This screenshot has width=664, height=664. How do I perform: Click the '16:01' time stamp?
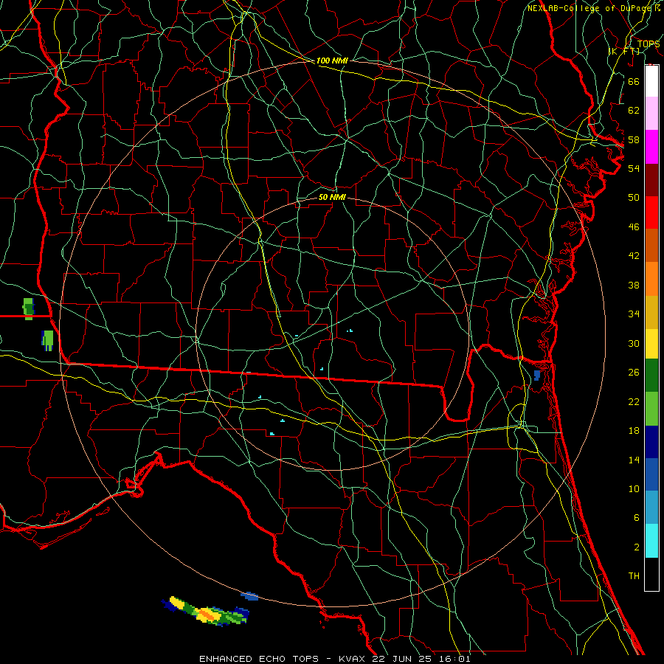click(x=453, y=659)
